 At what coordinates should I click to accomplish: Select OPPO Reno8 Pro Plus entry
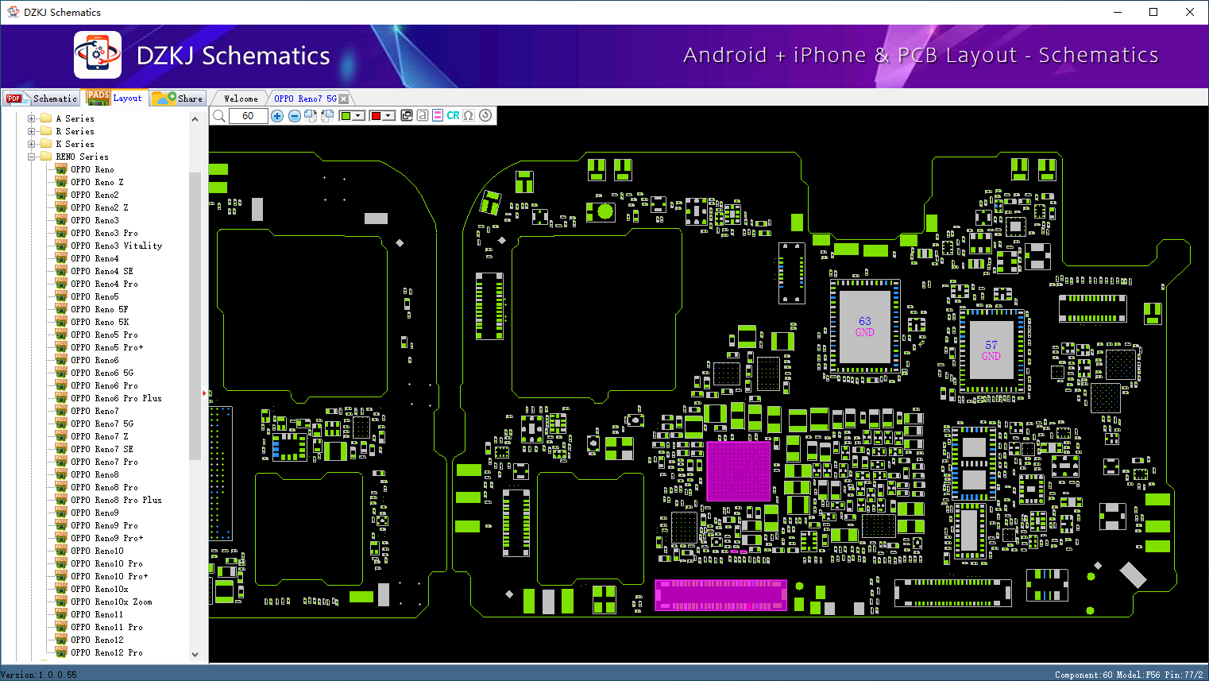116,500
